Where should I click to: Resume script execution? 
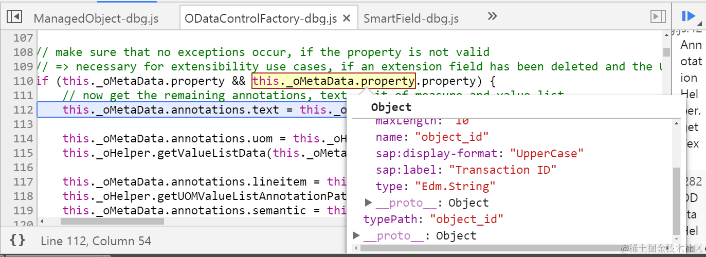[x=688, y=16]
